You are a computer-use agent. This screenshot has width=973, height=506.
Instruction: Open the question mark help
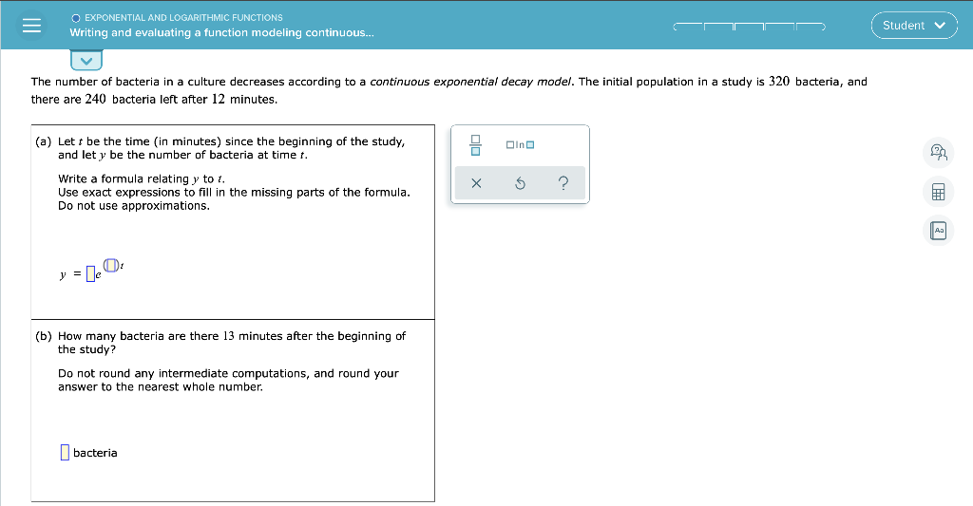point(563,183)
